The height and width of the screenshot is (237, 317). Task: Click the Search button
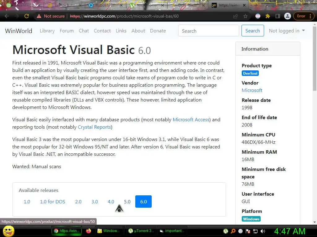pyautogui.click(x=253, y=31)
